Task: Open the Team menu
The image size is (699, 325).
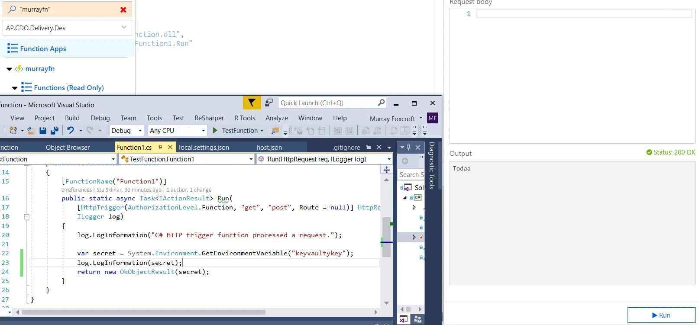Action: coord(128,118)
